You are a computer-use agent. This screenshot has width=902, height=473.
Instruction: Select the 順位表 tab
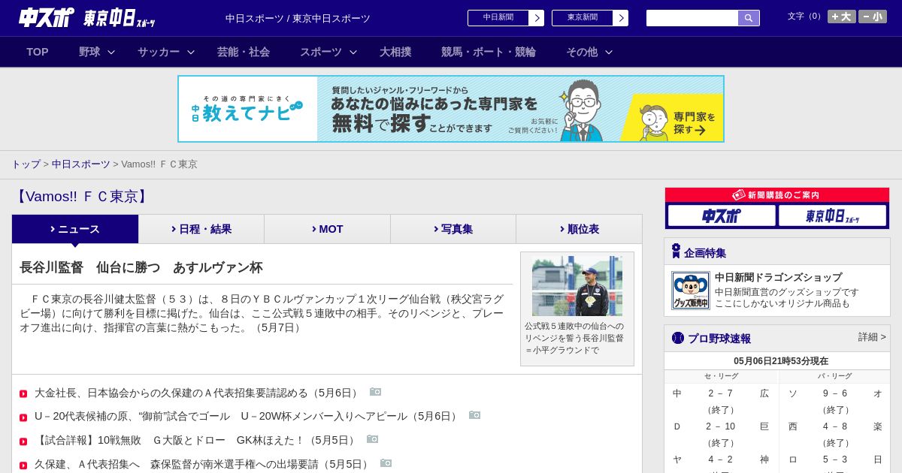pos(580,229)
